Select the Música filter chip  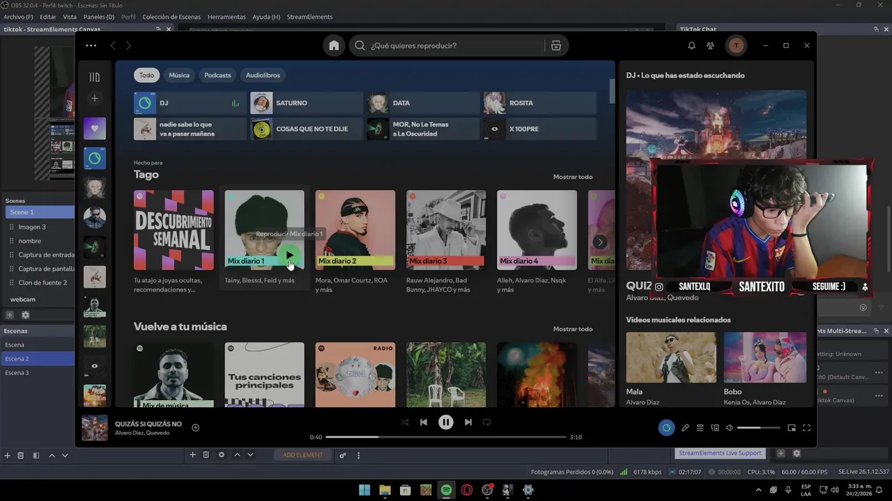coord(179,75)
